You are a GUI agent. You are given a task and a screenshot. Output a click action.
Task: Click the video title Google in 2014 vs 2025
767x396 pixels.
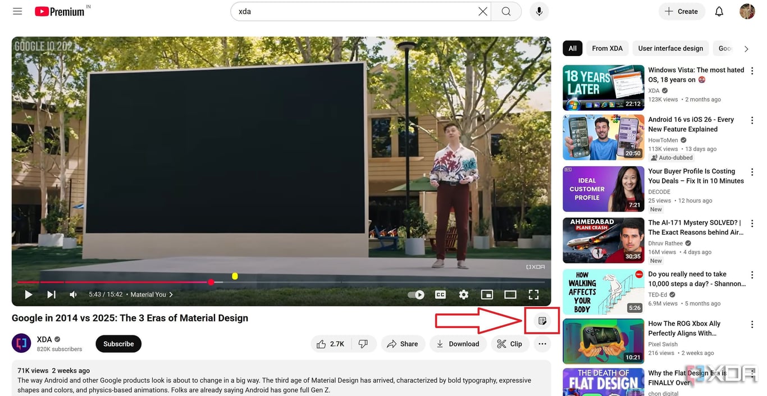point(130,318)
